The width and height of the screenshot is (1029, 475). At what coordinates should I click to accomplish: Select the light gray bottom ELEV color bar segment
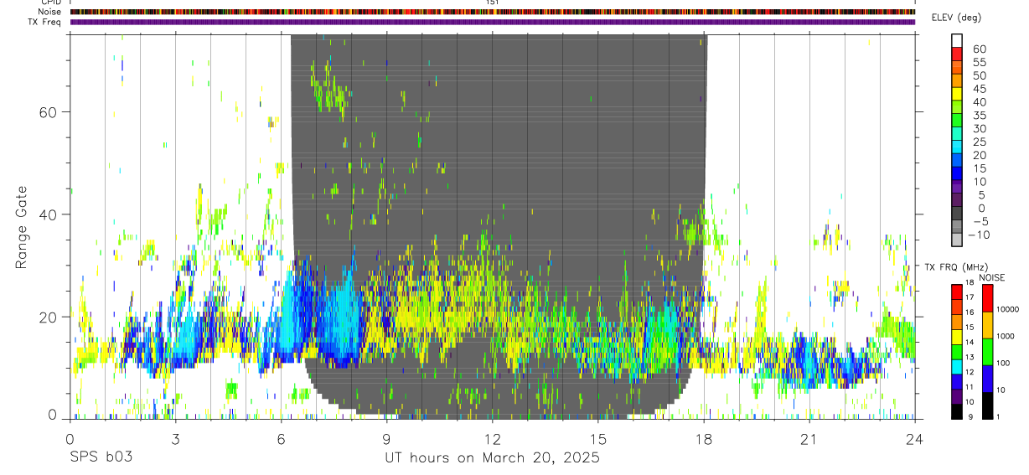[957, 240]
